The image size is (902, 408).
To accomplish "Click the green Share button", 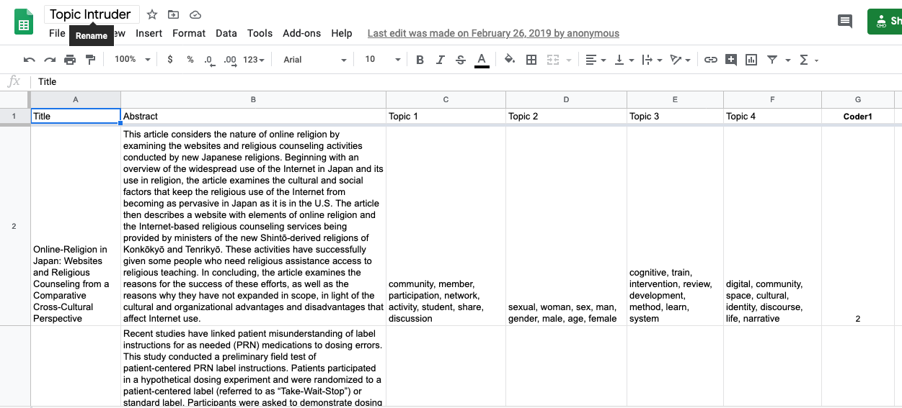I will click(x=885, y=21).
